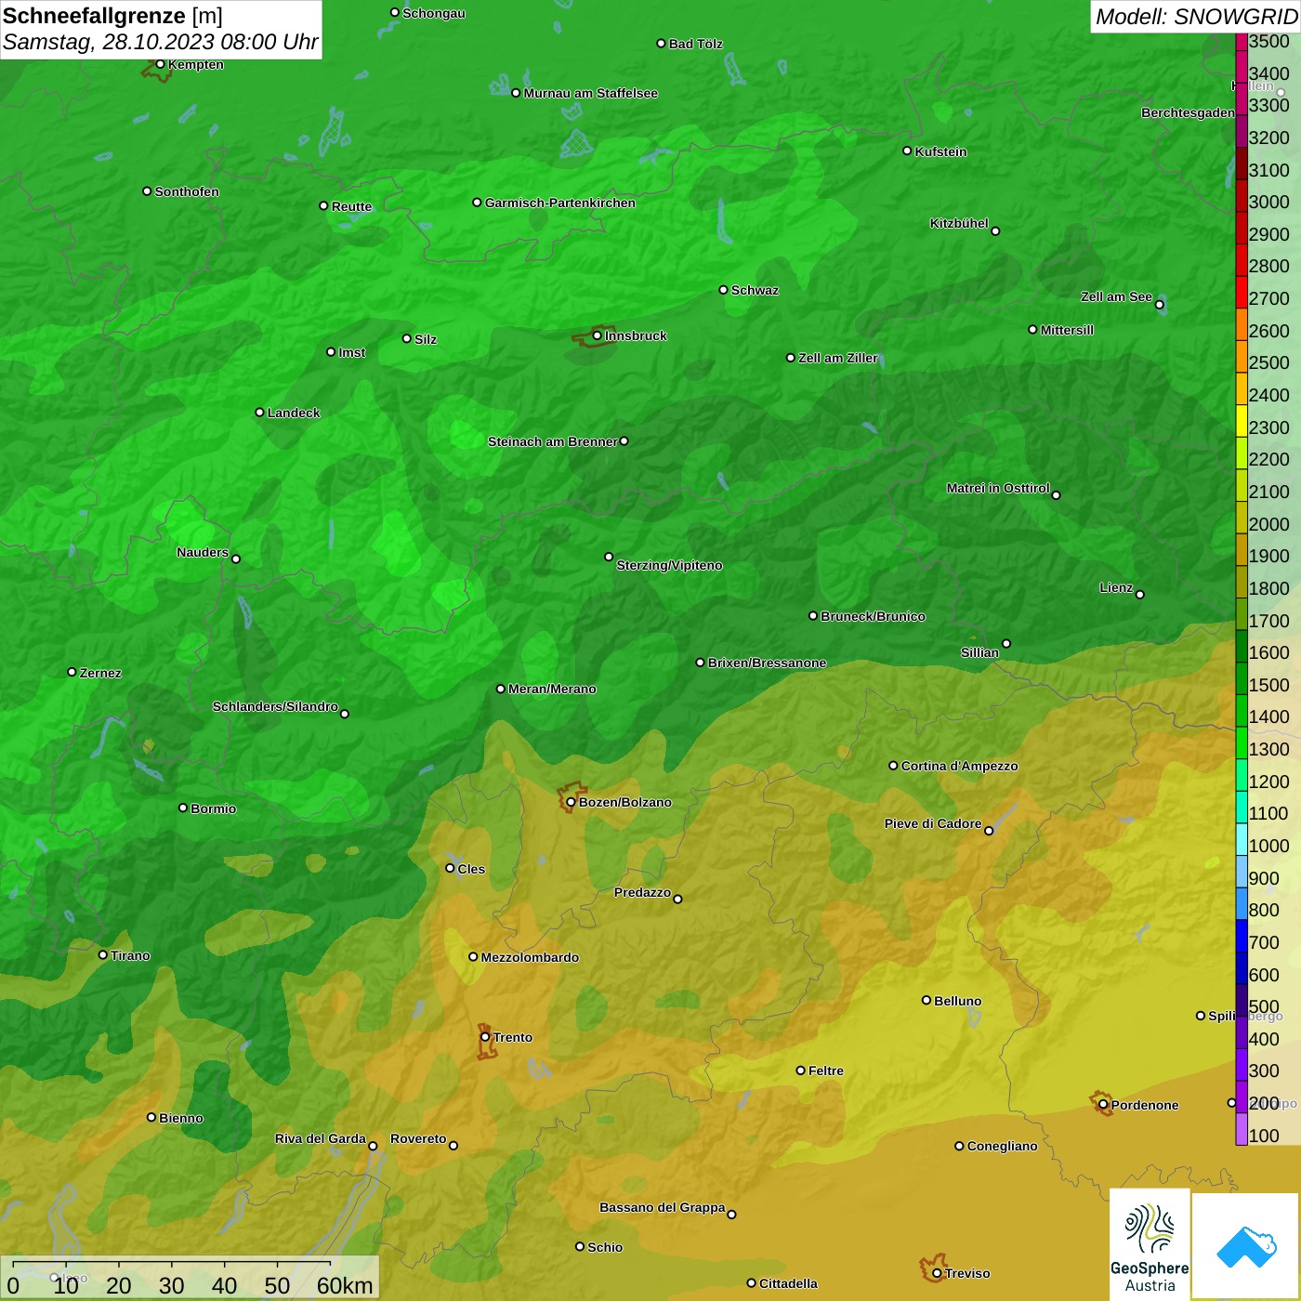The height and width of the screenshot is (1301, 1301).
Task: Click the Belluno label
Action: pos(958,1001)
